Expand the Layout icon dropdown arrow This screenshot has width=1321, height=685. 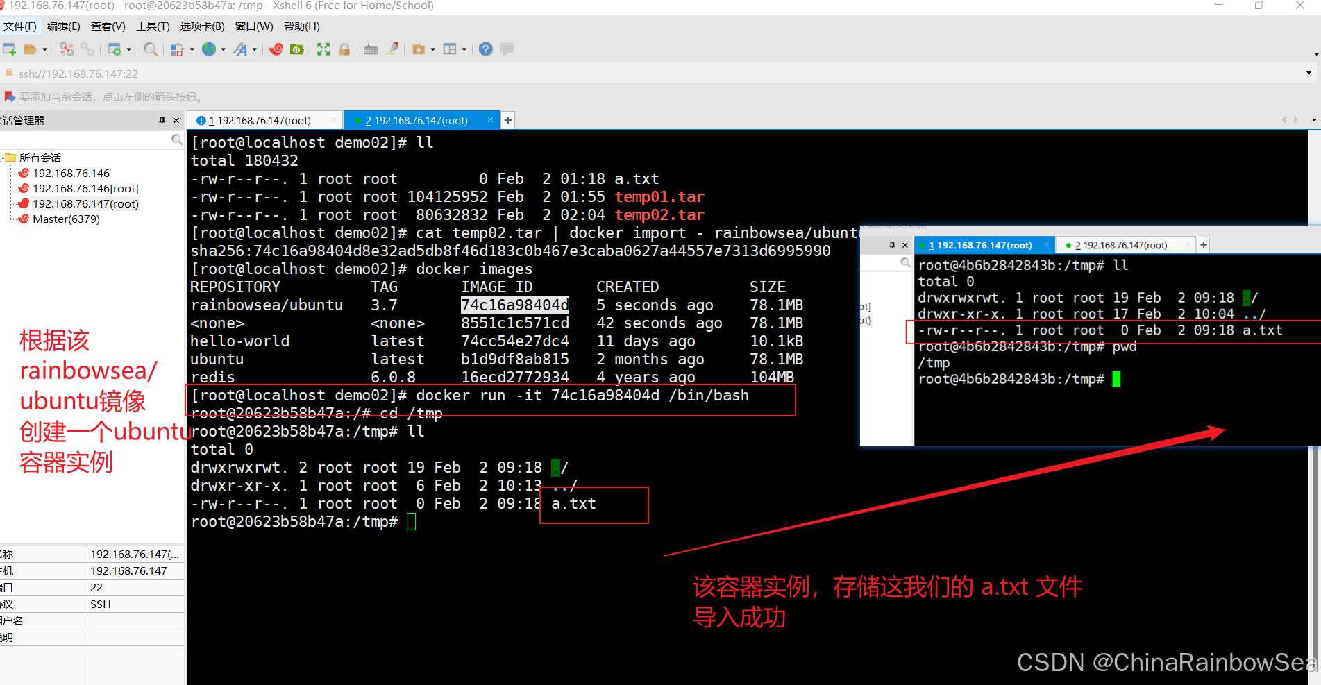point(464,49)
